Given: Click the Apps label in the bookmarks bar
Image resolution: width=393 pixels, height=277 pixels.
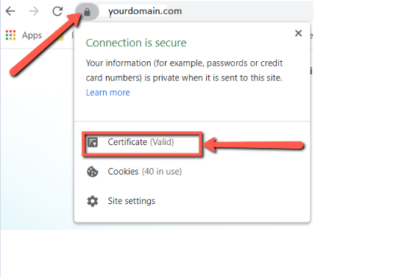Looking at the screenshot, I should [x=32, y=35].
